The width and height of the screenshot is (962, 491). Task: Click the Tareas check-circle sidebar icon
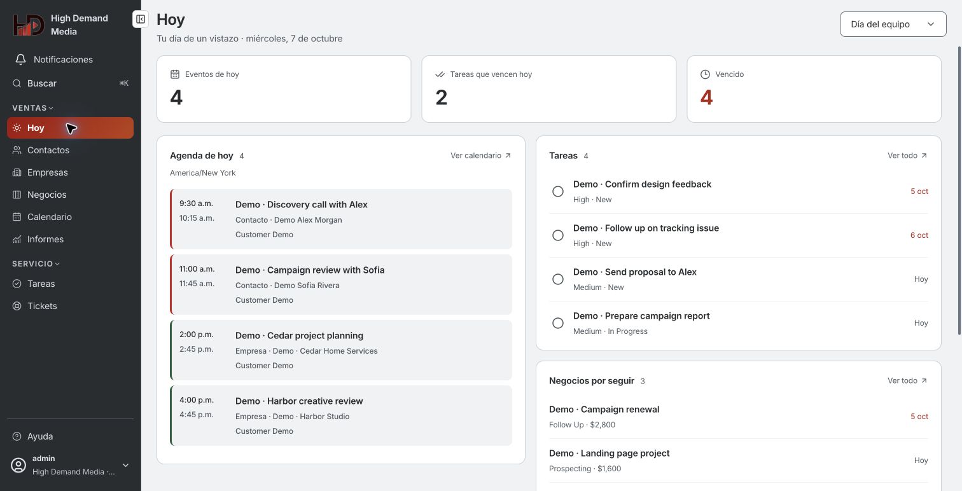point(17,284)
